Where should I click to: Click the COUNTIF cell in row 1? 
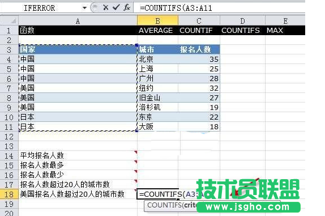[x=199, y=30]
